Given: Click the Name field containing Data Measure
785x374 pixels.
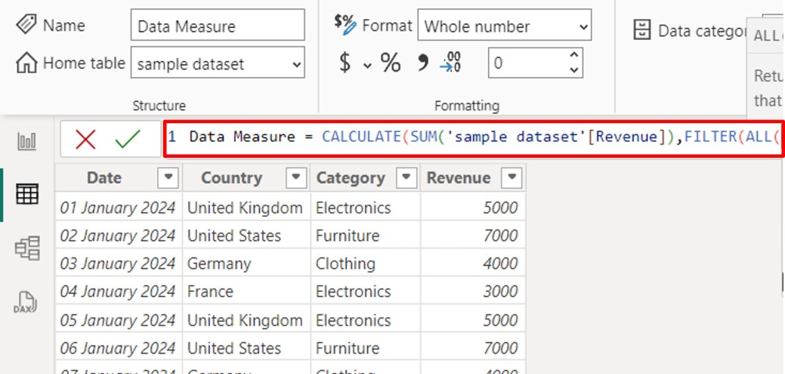Looking at the screenshot, I should (x=218, y=26).
